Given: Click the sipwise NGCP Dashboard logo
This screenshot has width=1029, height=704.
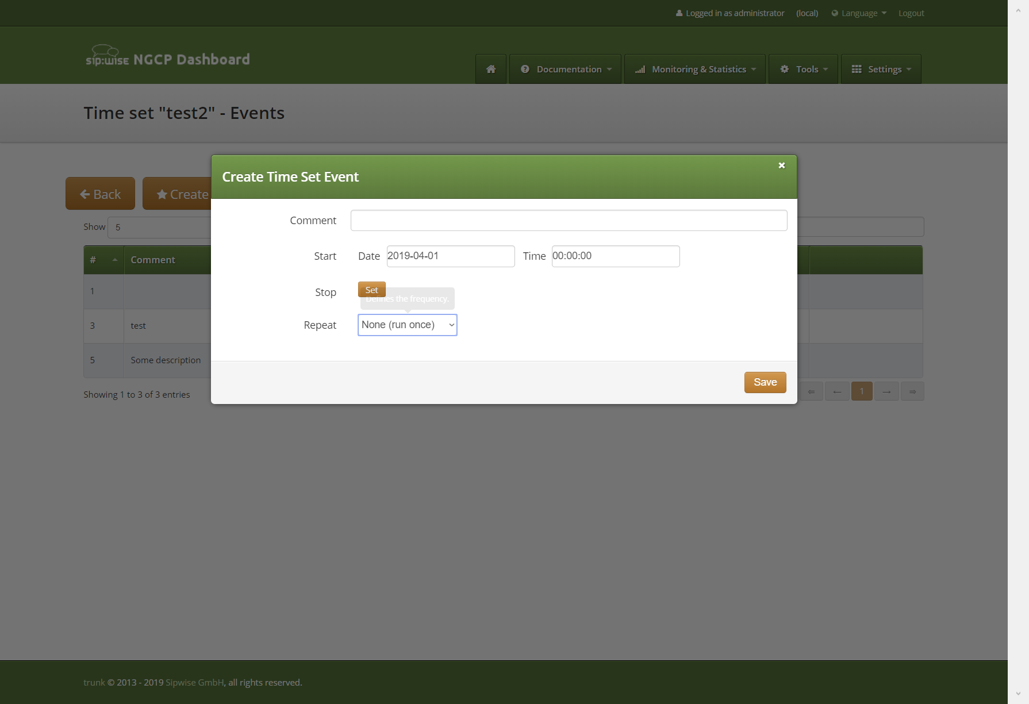Looking at the screenshot, I should pyautogui.click(x=167, y=57).
